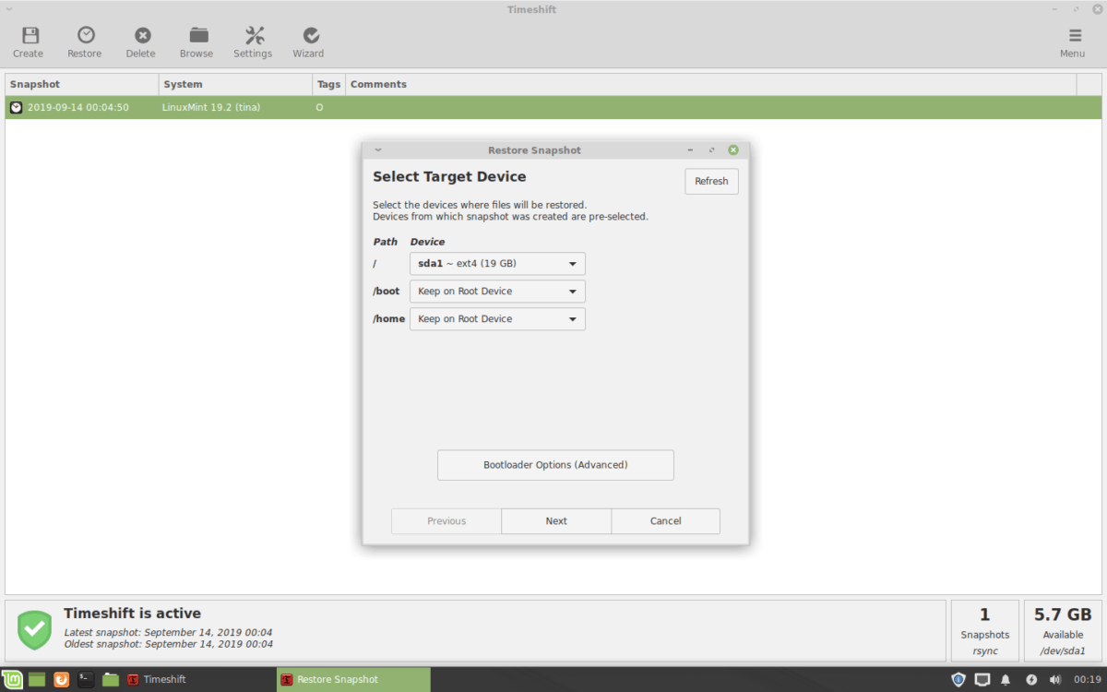Sort by the System column header
The width and height of the screenshot is (1107, 692).
coord(236,84)
